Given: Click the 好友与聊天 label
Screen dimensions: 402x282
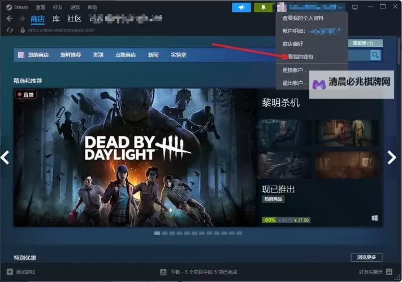Looking at the screenshot, I should click(371, 272).
